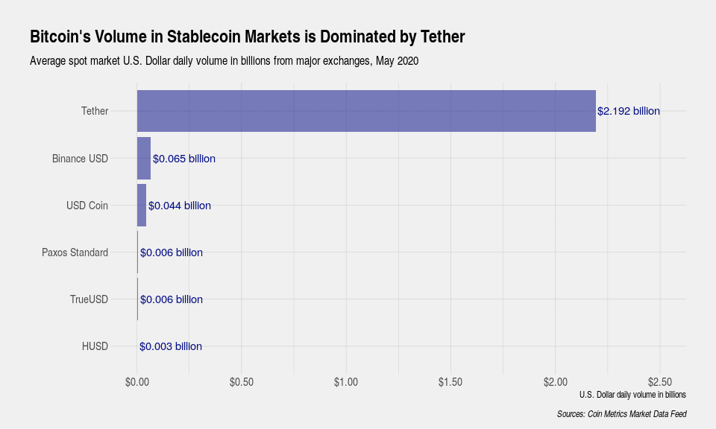Select the $0.044 billion value label
Screen dimensions: 716x429
tap(180, 206)
